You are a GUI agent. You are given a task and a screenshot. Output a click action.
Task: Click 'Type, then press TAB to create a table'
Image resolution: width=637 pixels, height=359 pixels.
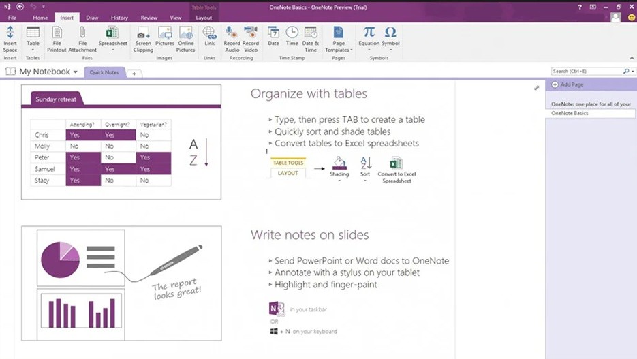pyautogui.click(x=349, y=120)
